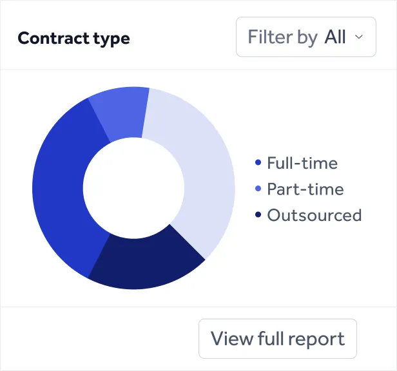
Task: Toggle the Full-time series via legend label
Action: point(302,164)
